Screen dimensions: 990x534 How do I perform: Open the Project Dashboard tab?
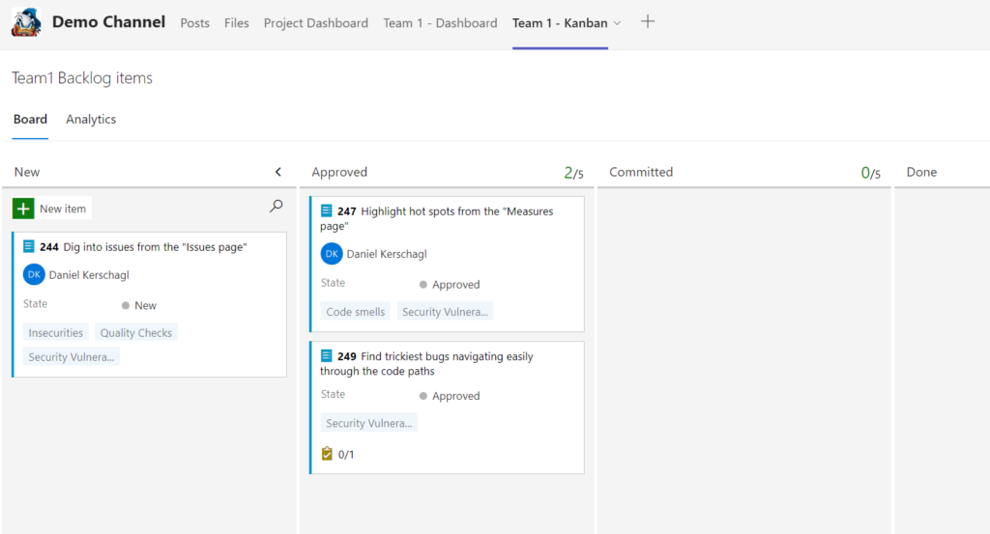pos(316,23)
